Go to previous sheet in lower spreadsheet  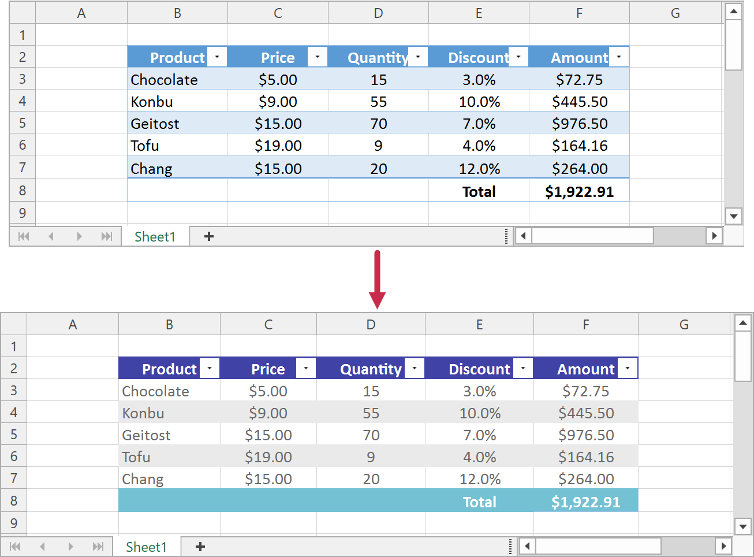[43, 547]
